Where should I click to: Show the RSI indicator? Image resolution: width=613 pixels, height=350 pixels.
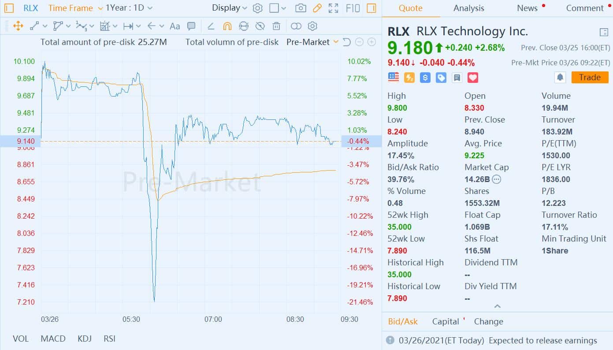pyautogui.click(x=109, y=339)
